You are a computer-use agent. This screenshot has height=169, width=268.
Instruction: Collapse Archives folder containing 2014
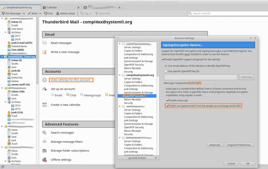pyautogui.click(x=5, y=102)
